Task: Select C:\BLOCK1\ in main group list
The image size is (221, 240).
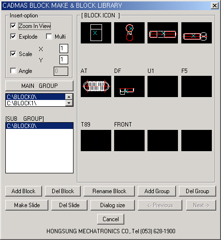Action: 35,103
